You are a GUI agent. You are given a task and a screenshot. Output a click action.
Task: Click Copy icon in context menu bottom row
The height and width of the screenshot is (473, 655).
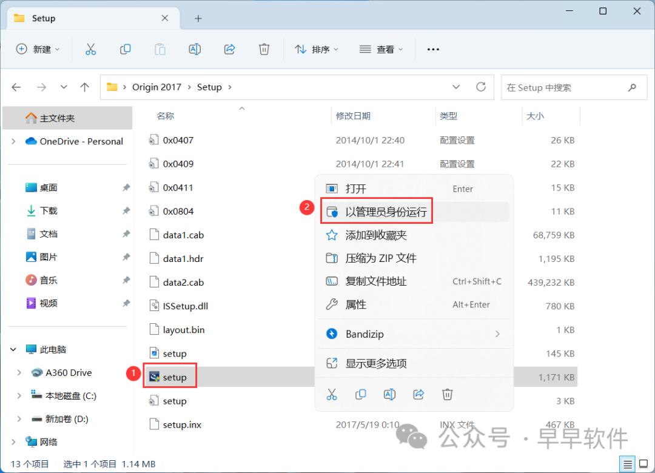coord(361,395)
